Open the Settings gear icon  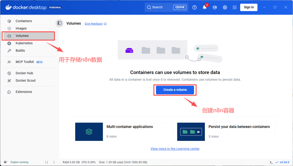coord(225,7)
